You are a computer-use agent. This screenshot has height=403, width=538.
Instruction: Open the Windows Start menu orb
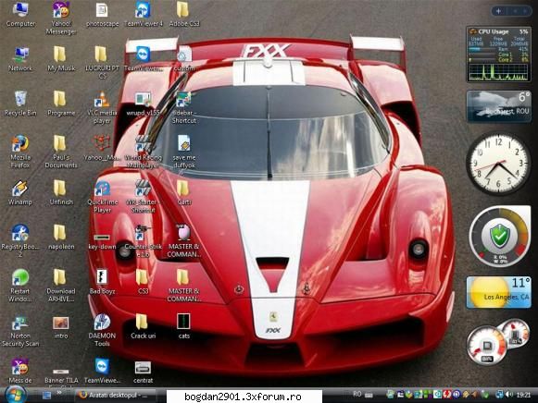tap(15, 394)
